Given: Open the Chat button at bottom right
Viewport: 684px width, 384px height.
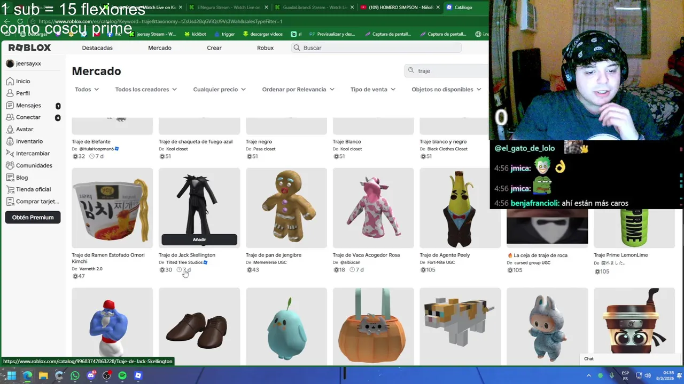Looking at the screenshot, I should 588,359.
